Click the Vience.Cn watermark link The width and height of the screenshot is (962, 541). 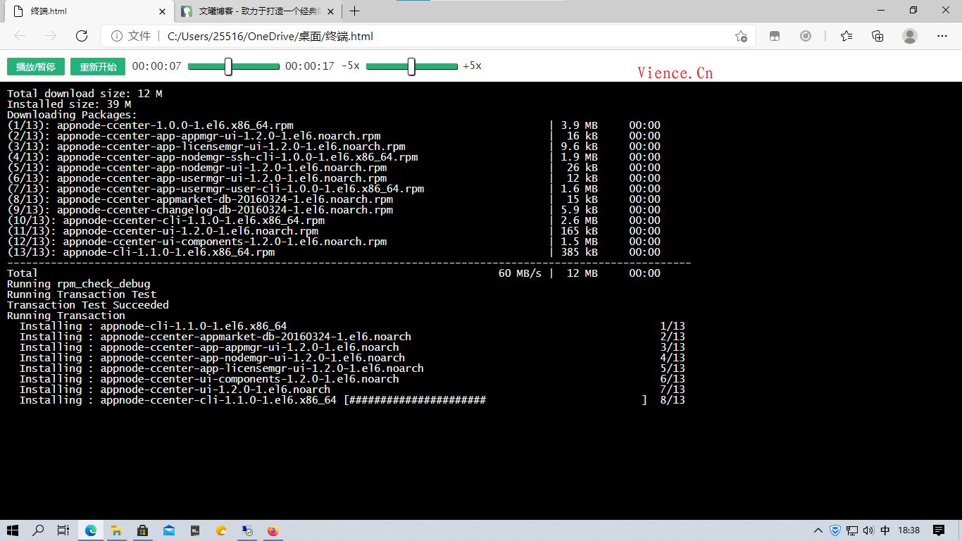[x=675, y=73]
